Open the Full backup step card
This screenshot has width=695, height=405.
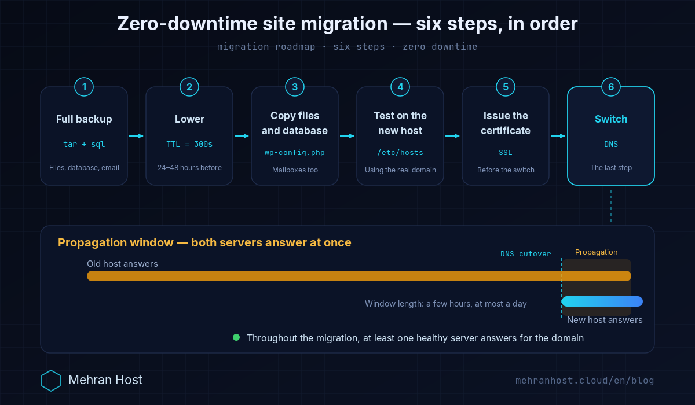pos(84,136)
